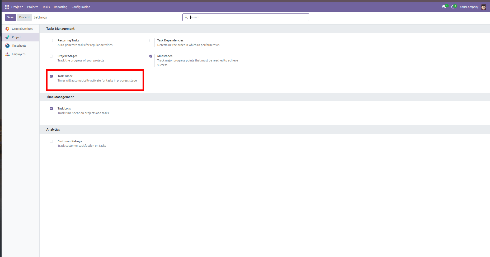Open the Projects menu
490x257 pixels.
pyautogui.click(x=33, y=7)
